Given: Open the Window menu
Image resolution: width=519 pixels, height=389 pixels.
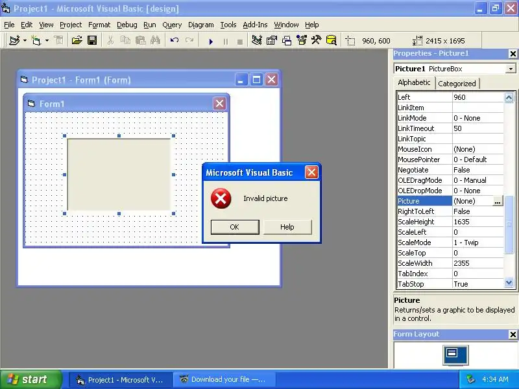Looking at the screenshot, I should click(x=286, y=25).
